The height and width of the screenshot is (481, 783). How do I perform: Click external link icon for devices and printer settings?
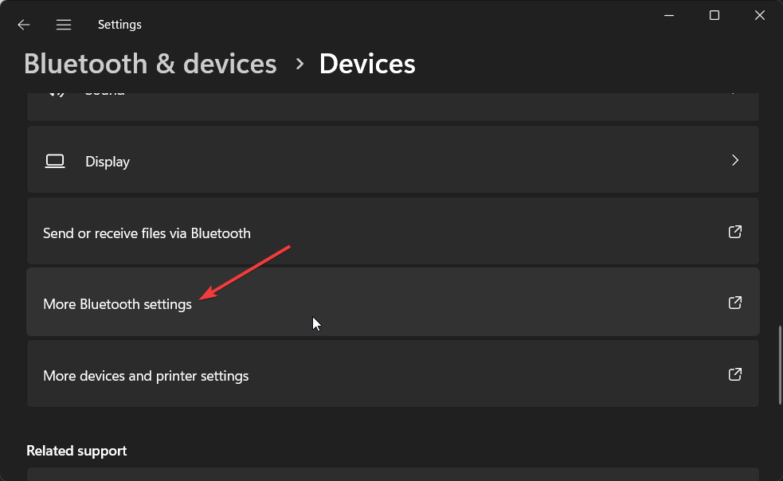pos(734,374)
